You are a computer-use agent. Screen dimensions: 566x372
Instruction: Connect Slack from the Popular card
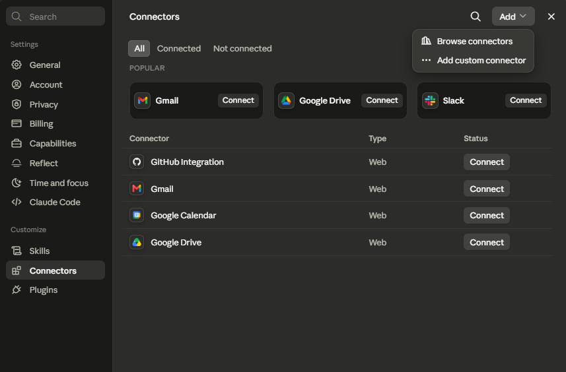(x=526, y=100)
